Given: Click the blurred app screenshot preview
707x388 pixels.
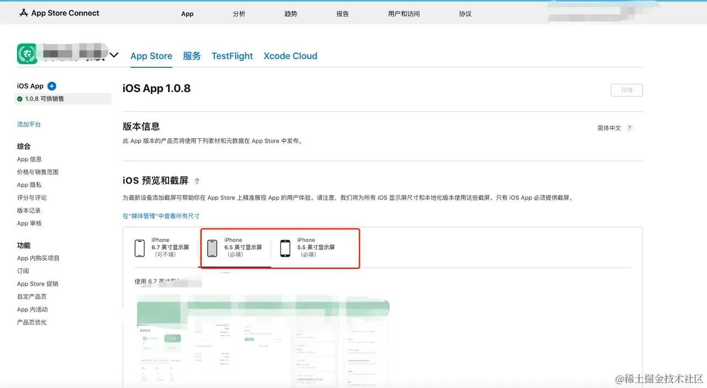Looking at the screenshot, I should tap(262, 342).
